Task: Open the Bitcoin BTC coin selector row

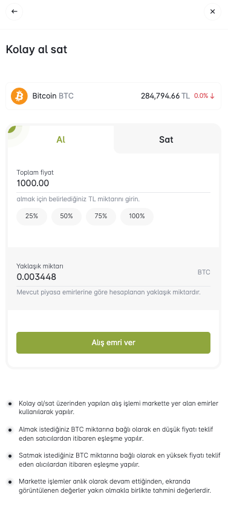Action: tap(113, 96)
